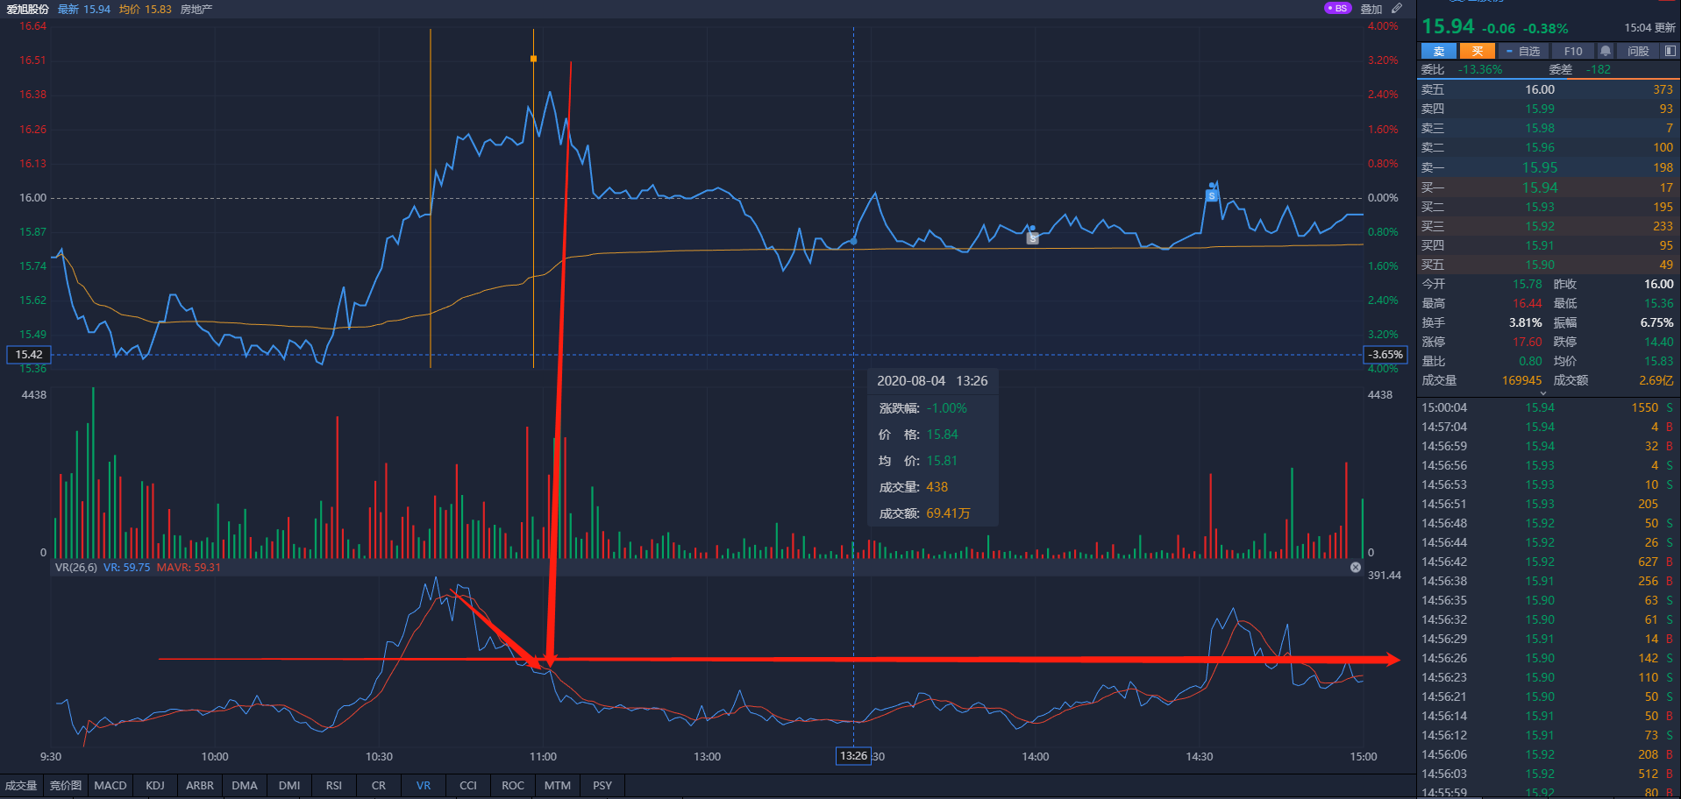
Task: Open the F10 company info
Action: point(1573,51)
